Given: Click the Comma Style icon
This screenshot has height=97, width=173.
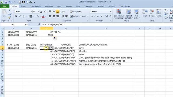Looking at the screenshot, I should pyautogui.click(x=101, y=16).
